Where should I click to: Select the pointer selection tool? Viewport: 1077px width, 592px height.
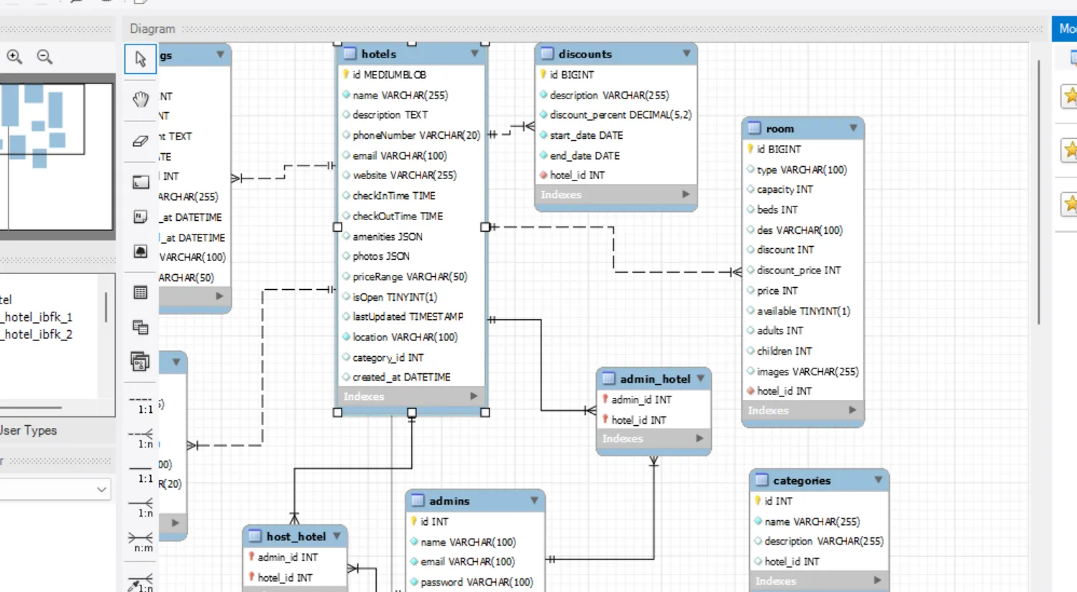[x=140, y=59]
